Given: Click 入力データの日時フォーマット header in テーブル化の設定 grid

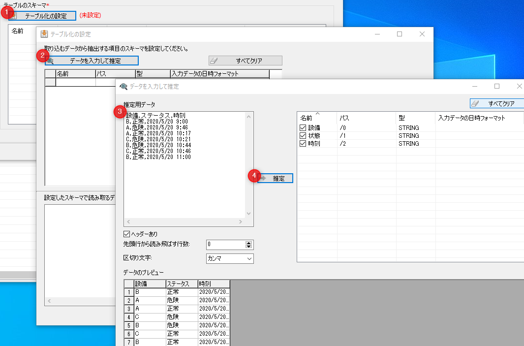Looking at the screenshot, I should click(x=219, y=73).
